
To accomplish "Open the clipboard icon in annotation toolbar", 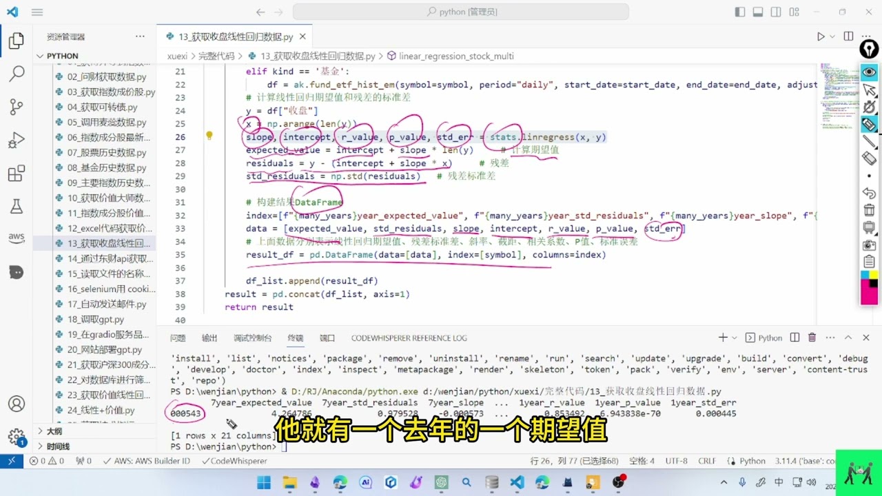I will coord(870,262).
